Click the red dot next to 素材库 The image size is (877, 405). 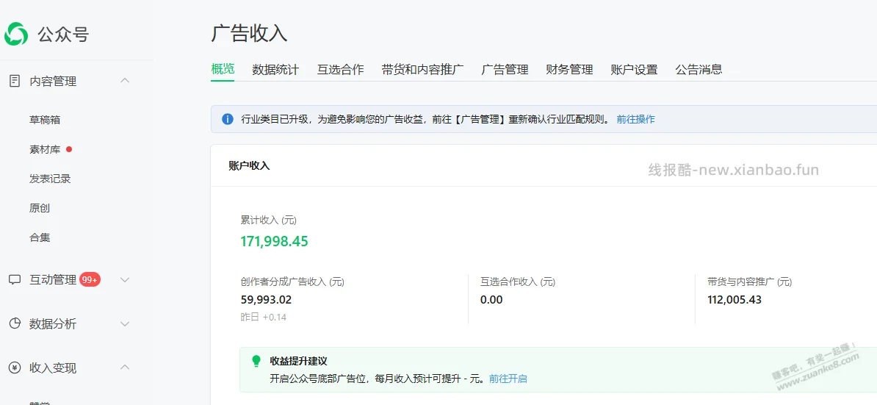(x=69, y=149)
